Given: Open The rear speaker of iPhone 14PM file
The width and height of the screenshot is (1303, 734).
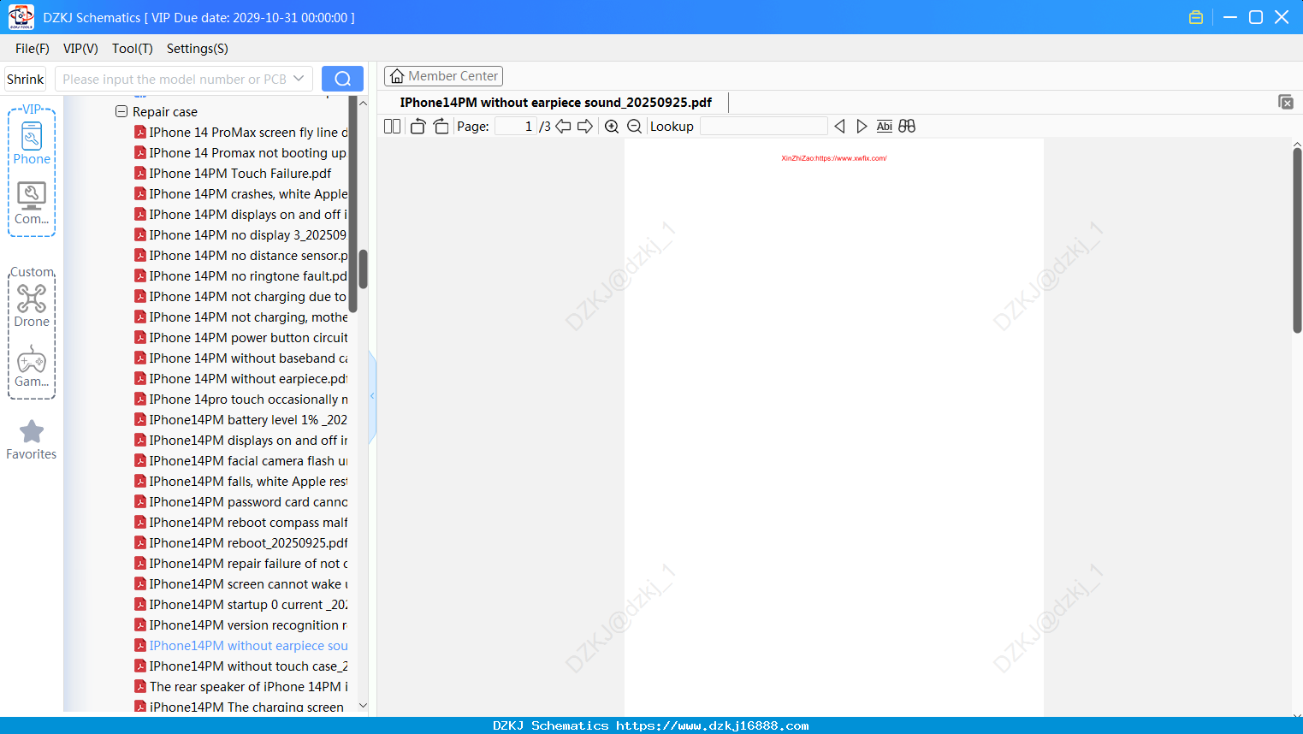Looking at the screenshot, I should click(241, 687).
